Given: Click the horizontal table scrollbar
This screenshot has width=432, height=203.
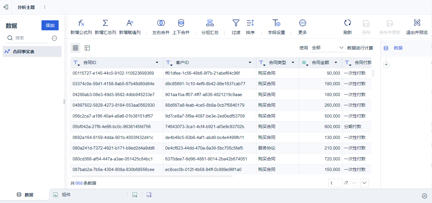Looking at the screenshot, I should [152, 176].
